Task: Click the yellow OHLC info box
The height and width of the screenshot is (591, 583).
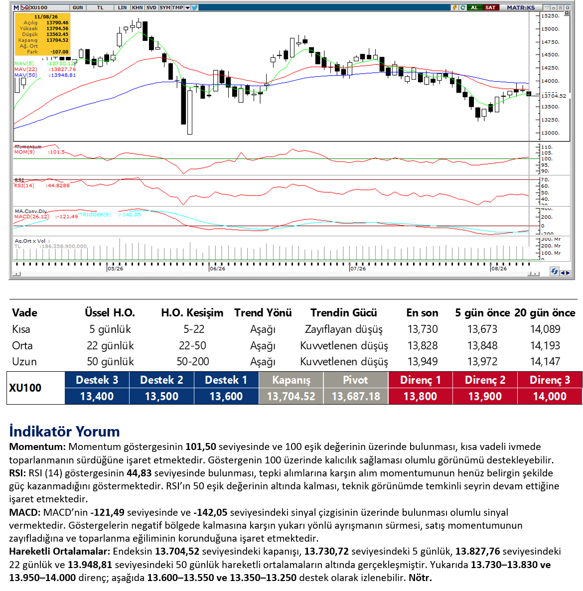Action: coord(42,34)
